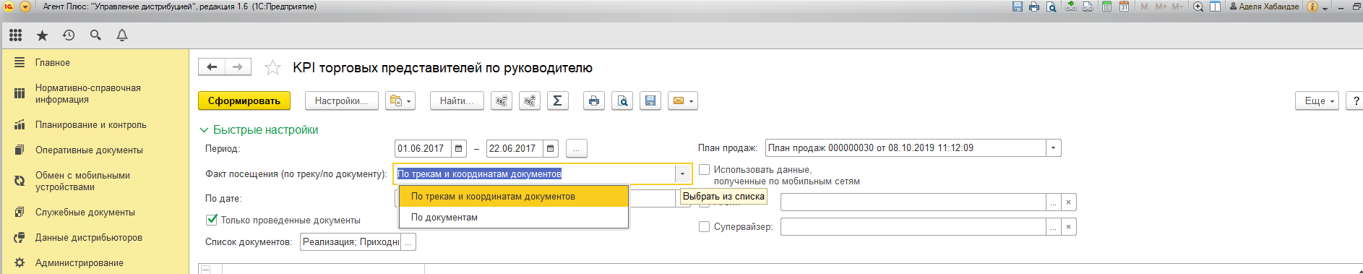
Task: Expand all groups in report
Action: [530, 100]
